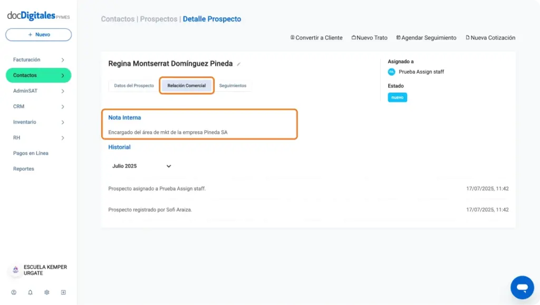Open notifications bell icon in sidebar
The width and height of the screenshot is (540, 305).
(x=30, y=292)
